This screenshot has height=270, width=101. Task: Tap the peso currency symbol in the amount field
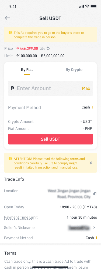pyautogui.click(x=12, y=88)
